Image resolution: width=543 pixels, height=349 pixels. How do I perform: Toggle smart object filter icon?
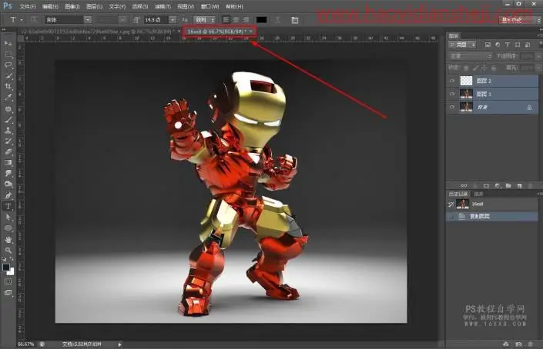[528, 45]
